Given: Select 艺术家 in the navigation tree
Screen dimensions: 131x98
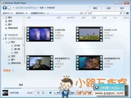Looking at the screenshot, I should click(17, 45).
